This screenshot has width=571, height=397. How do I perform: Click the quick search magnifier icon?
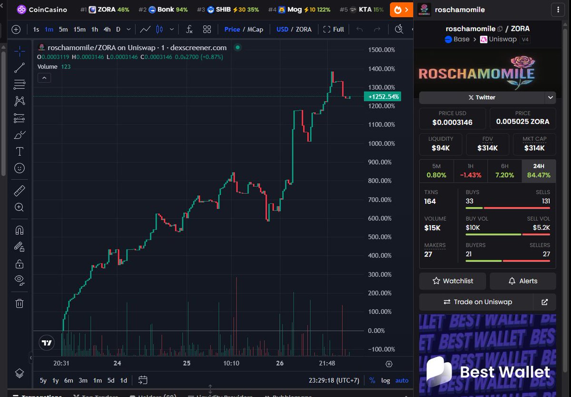(399, 30)
